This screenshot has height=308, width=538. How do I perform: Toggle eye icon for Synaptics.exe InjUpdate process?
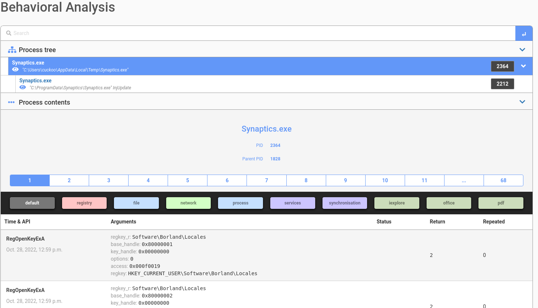(x=23, y=87)
